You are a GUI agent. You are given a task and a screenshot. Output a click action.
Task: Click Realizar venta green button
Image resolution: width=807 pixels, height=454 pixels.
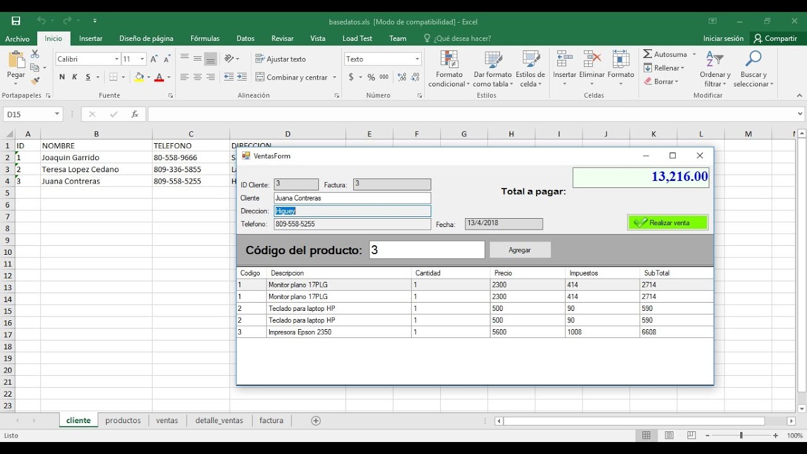pos(668,223)
